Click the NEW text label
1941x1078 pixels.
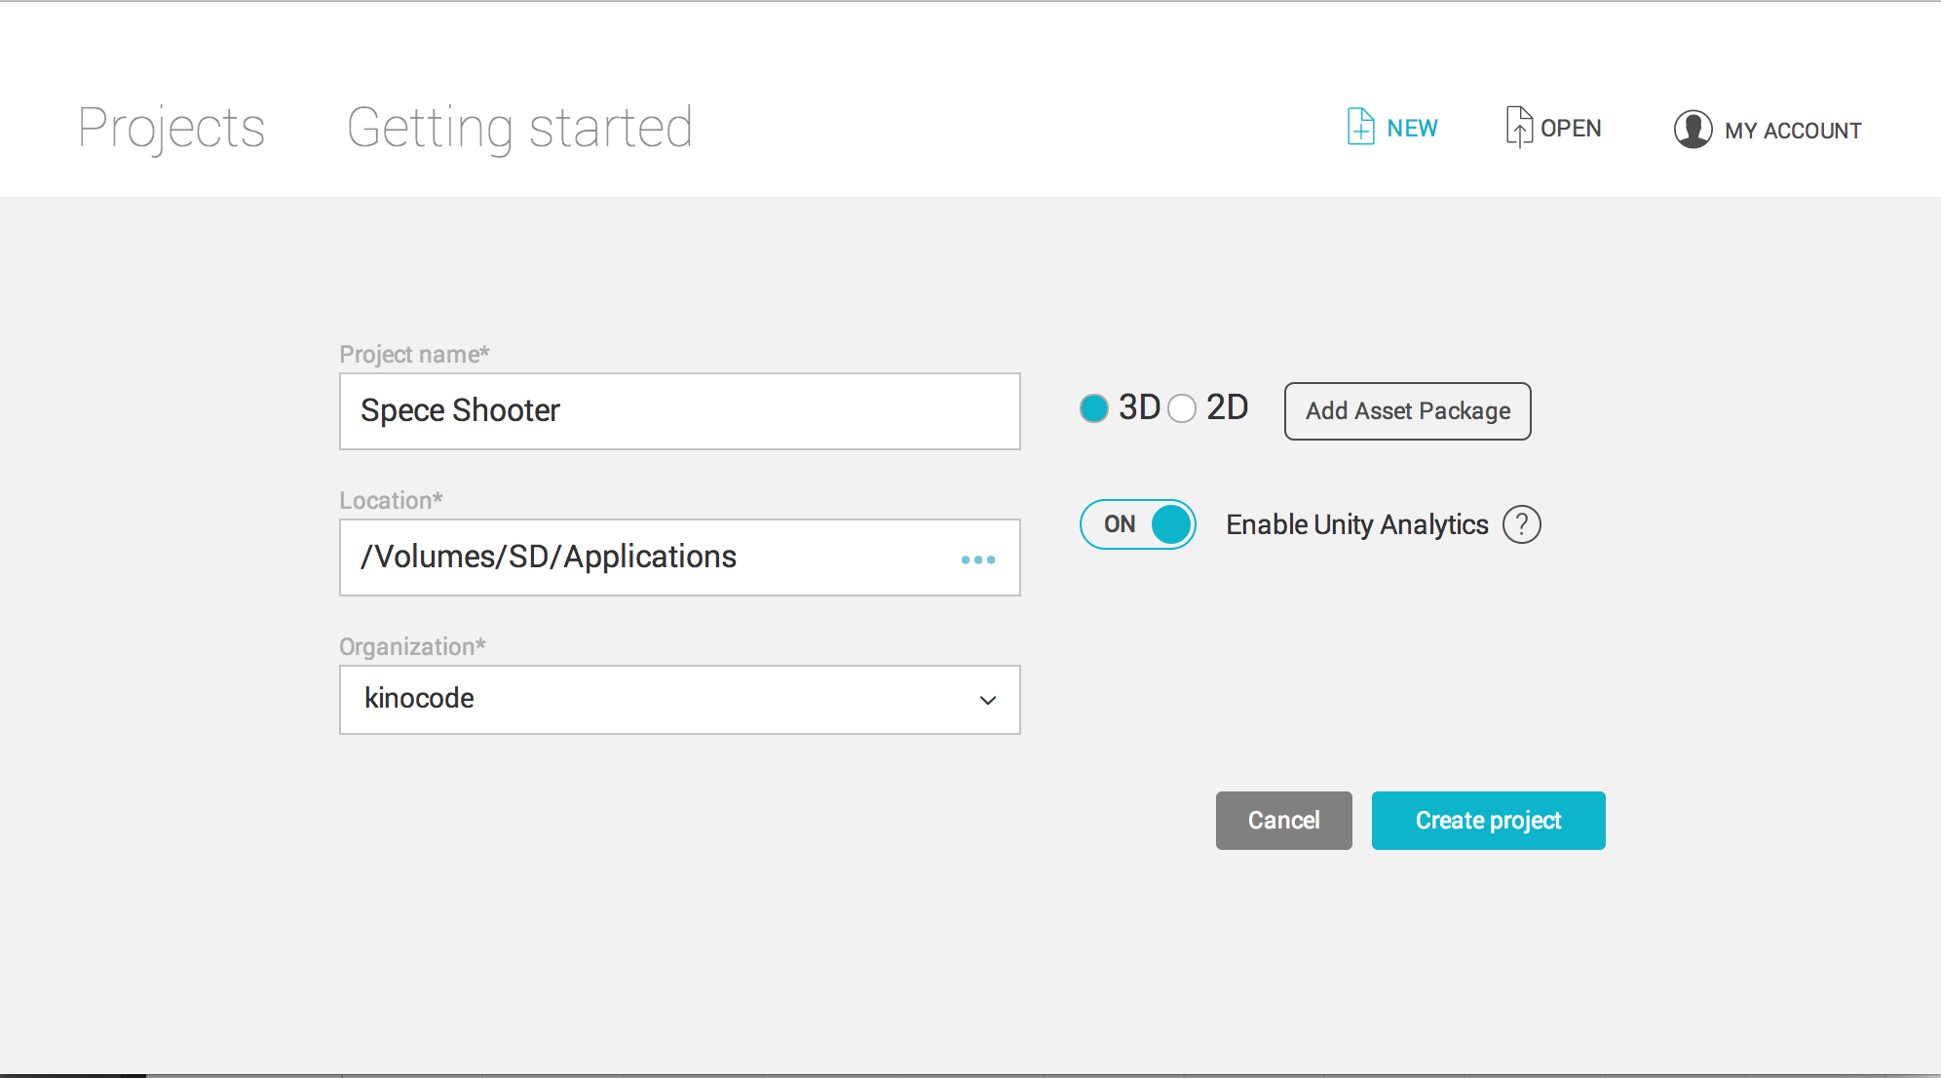[x=1412, y=129]
